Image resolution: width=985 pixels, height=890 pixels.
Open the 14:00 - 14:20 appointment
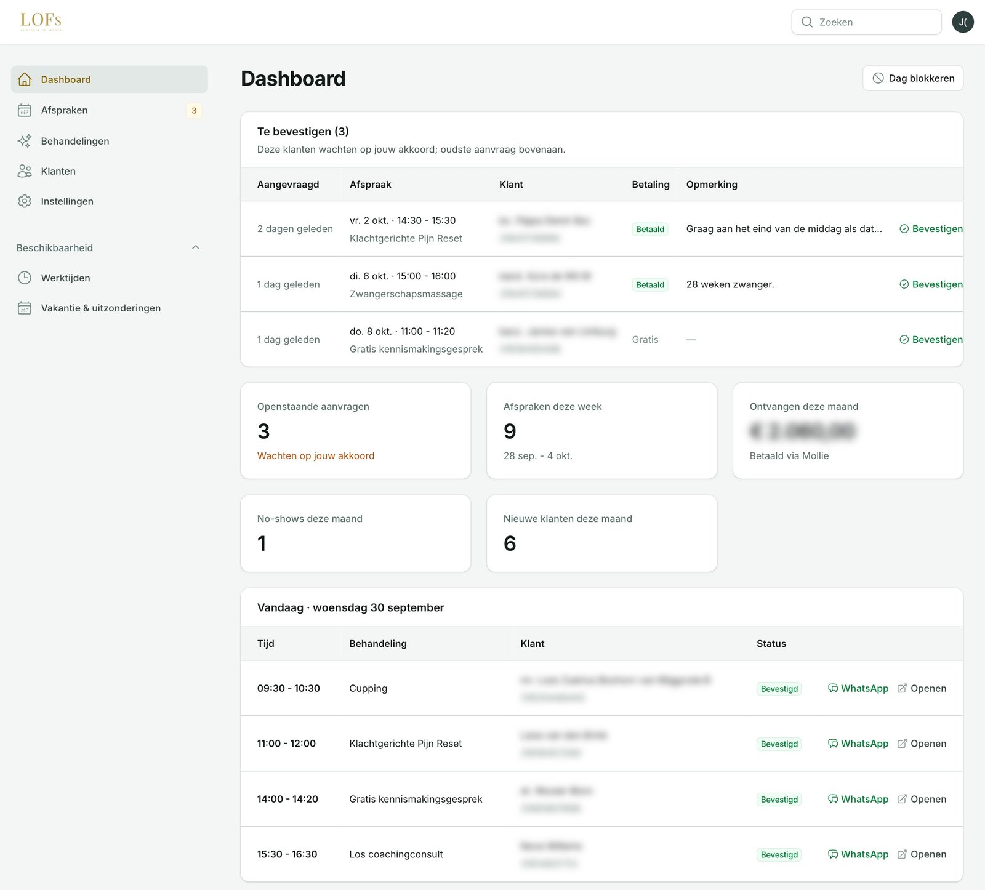tap(922, 799)
